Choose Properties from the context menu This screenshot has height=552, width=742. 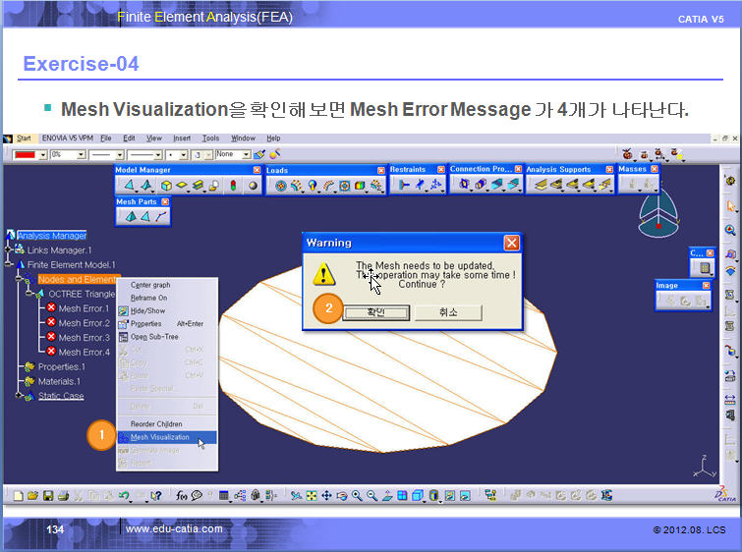pyautogui.click(x=145, y=323)
